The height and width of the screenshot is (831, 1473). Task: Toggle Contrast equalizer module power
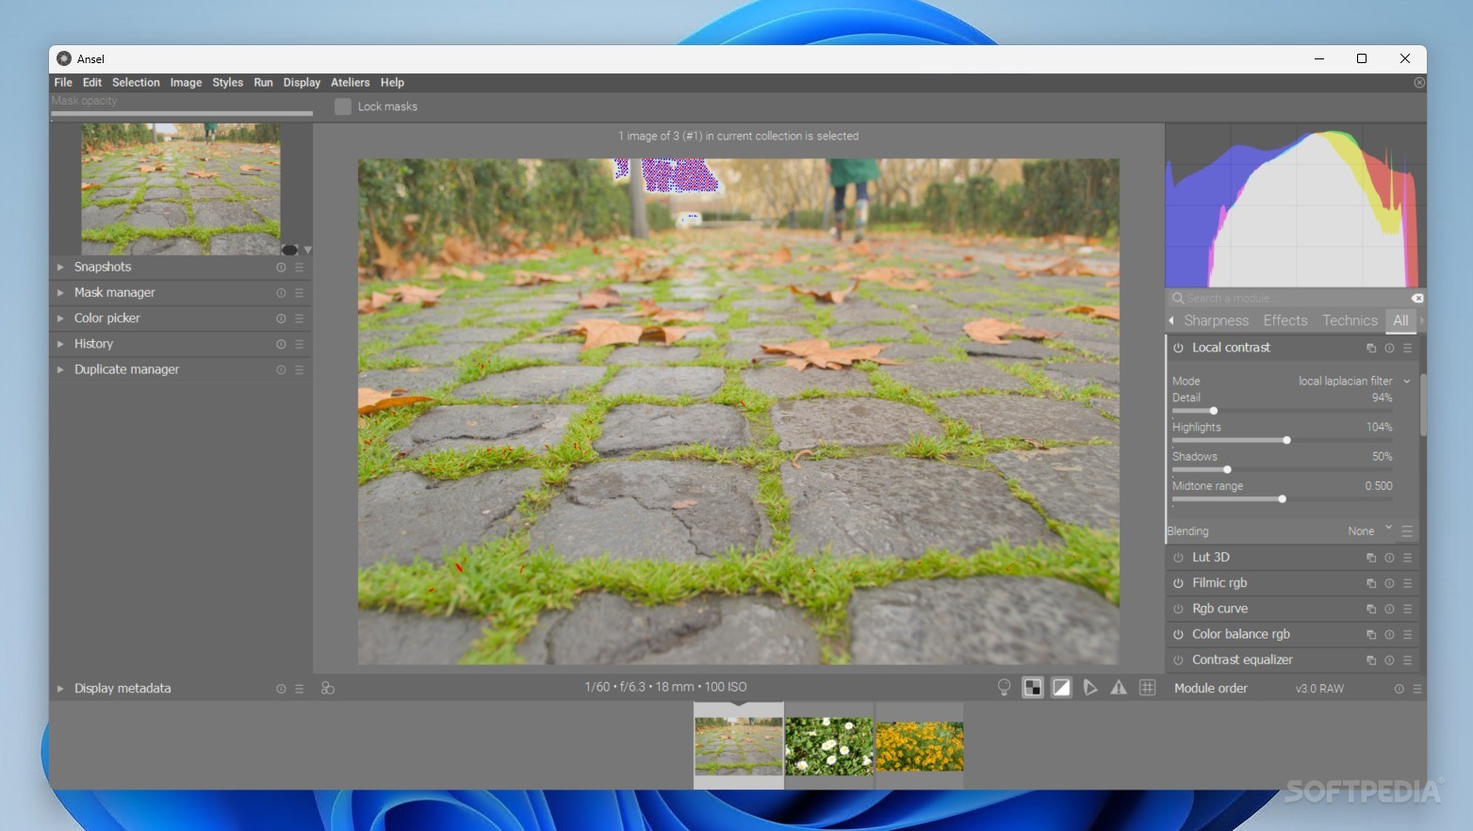tap(1178, 660)
